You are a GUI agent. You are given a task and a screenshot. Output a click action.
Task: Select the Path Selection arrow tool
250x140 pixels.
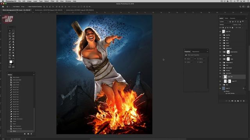[13, 53]
